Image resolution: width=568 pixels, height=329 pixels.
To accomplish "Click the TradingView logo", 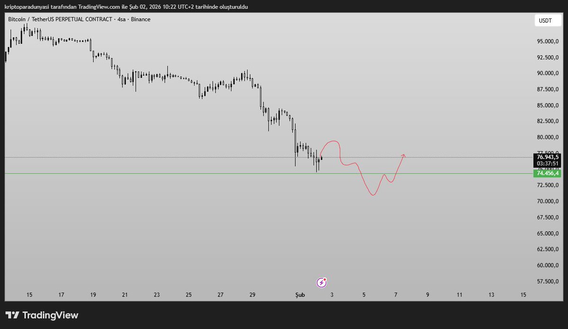I will point(42,315).
